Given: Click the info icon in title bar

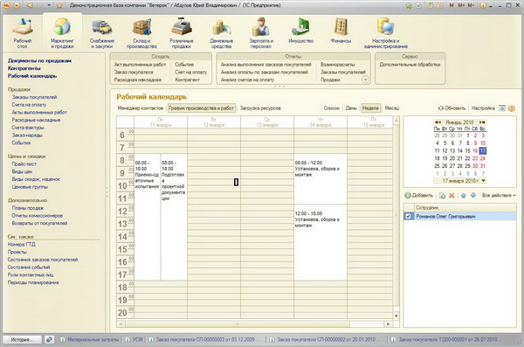Looking at the screenshot, I should [483, 5].
